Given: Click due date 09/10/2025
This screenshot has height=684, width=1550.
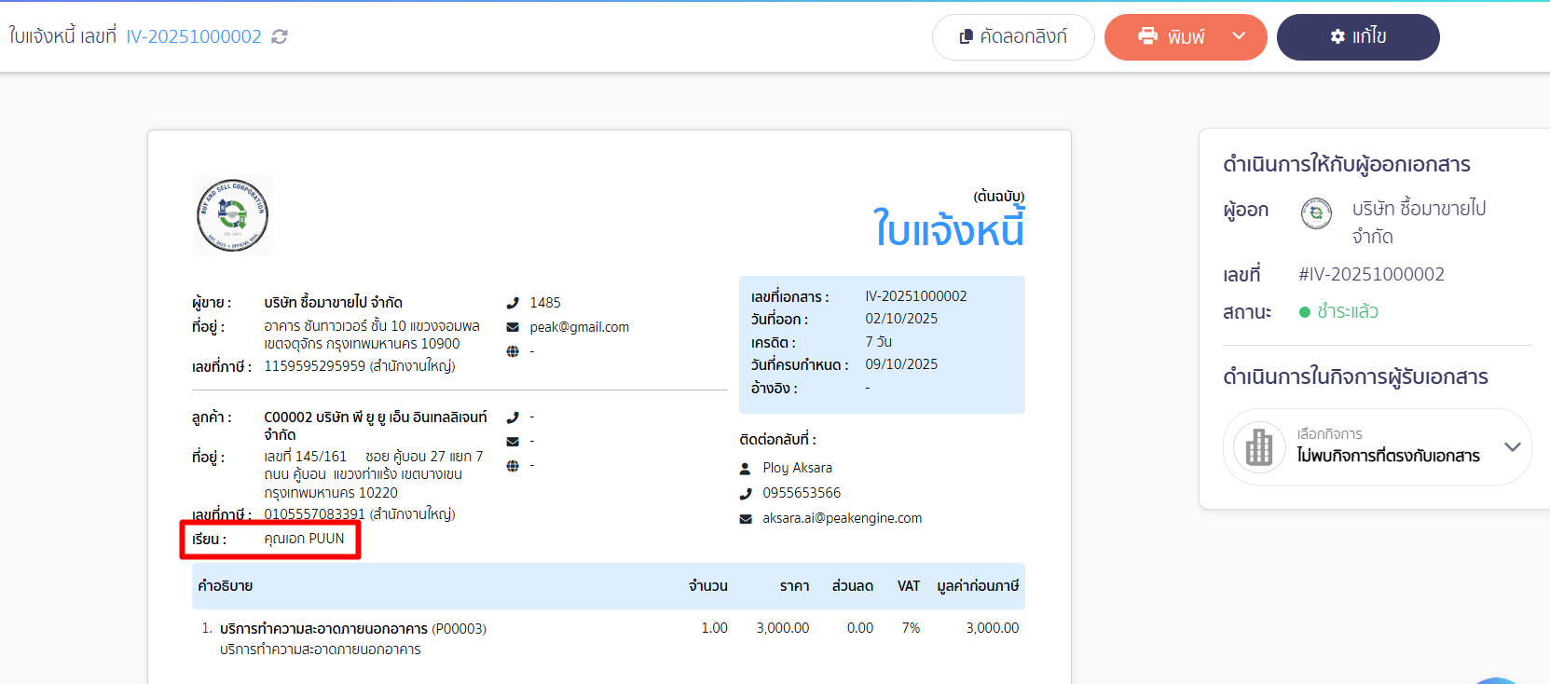Looking at the screenshot, I should (x=901, y=364).
